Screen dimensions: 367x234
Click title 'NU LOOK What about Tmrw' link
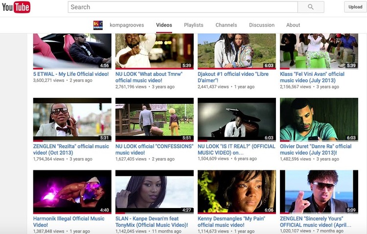pos(149,77)
